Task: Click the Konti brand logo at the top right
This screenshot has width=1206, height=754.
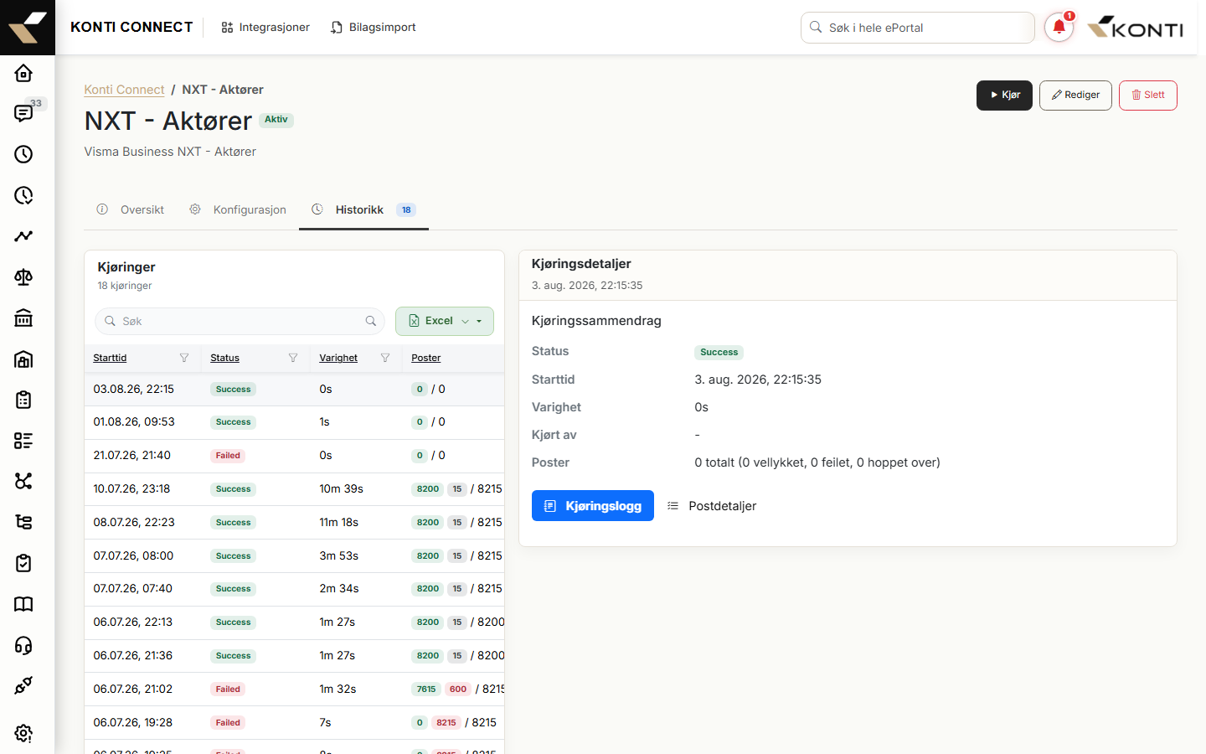Action: pyautogui.click(x=1135, y=28)
